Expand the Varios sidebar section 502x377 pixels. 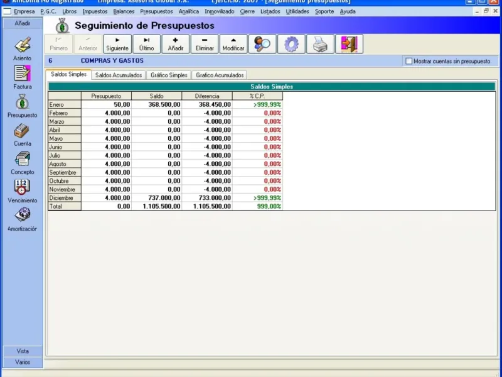pyautogui.click(x=23, y=362)
